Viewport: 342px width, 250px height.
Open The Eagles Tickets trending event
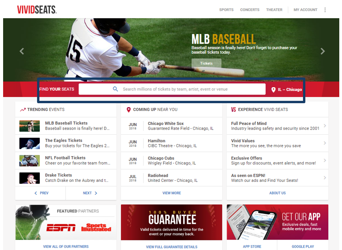pos(66,143)
